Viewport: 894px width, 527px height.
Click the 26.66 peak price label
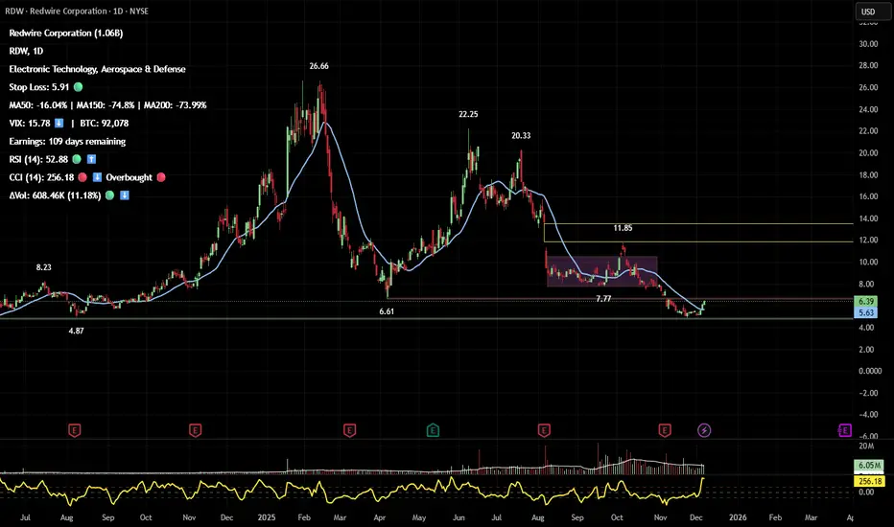coord(318,66)
